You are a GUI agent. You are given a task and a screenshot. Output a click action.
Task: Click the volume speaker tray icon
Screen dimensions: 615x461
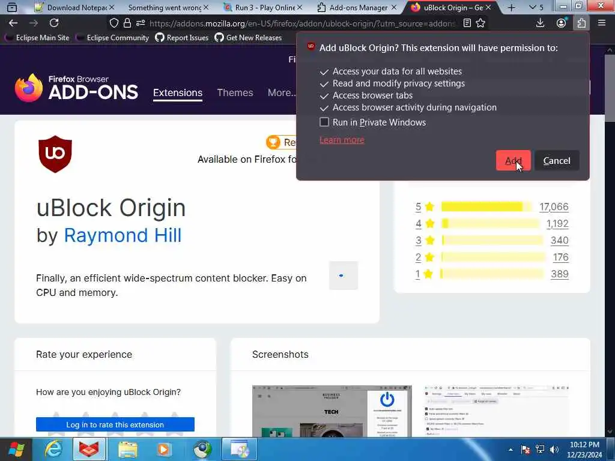[554, 450]
